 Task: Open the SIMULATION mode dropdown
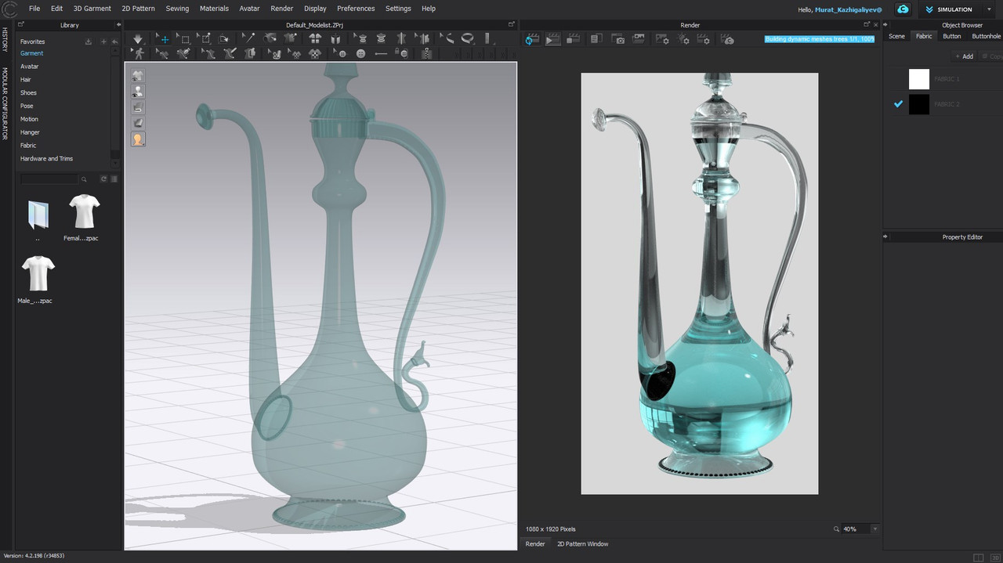tap(990, 9)
